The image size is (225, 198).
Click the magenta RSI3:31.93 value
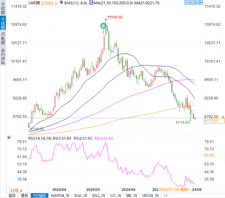104,138
